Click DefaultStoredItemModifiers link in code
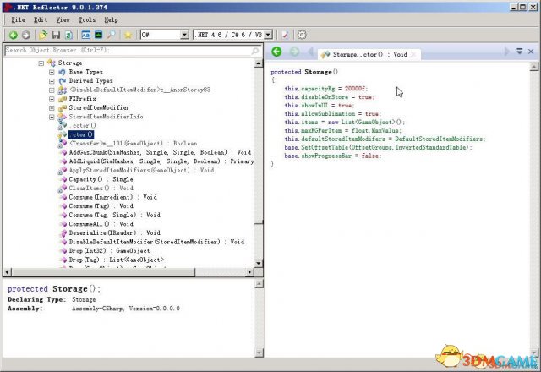The width and height of the screenshot is (541, 372). click(440, 139)
